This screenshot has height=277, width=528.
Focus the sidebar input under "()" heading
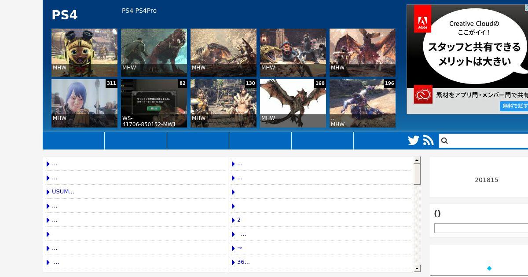(x=481, y=228)
